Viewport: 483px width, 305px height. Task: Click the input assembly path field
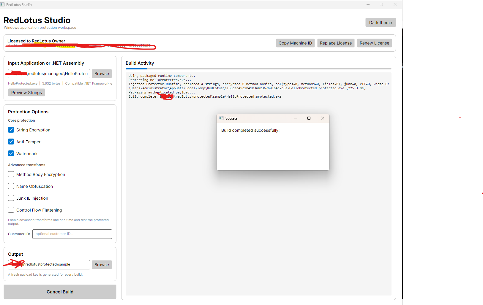[x=49, y=74]
